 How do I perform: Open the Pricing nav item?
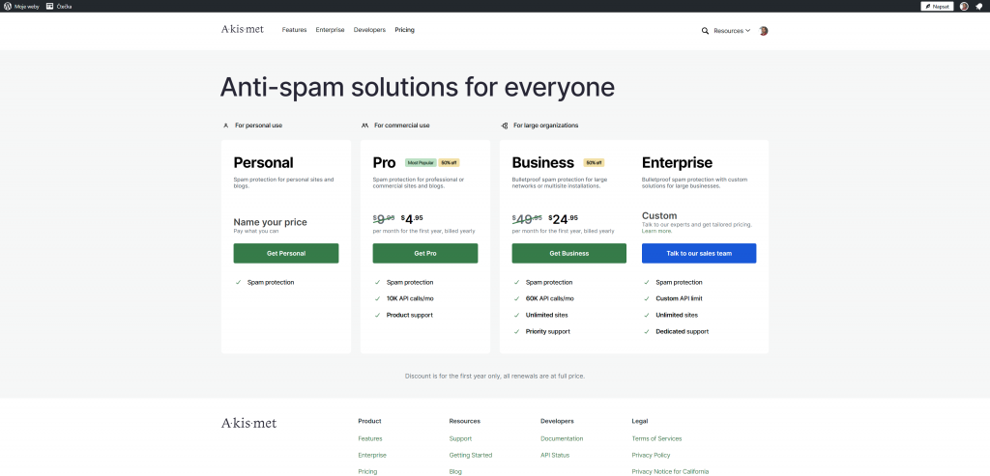coord(405,30)
